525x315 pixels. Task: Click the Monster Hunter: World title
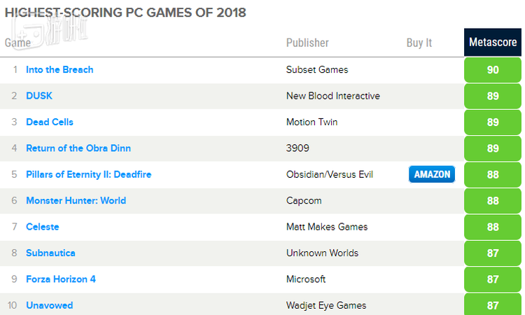(76, 200)
